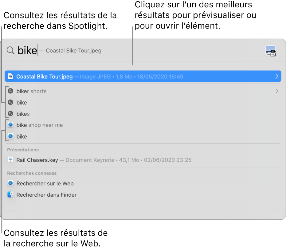Click the Safari icon next to 'bike shop near me'

[x=10, y=125]
